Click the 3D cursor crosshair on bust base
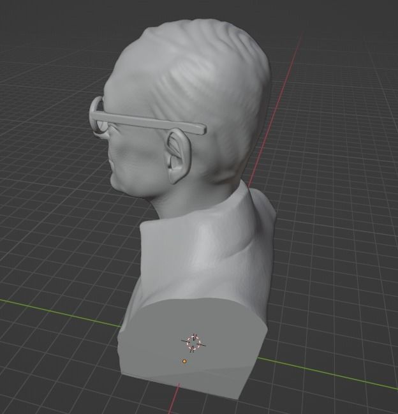 [x=193, y=343]
